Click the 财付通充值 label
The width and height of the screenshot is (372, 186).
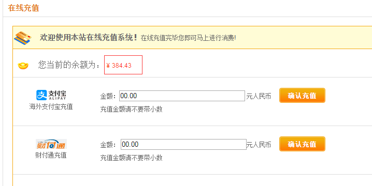(51, 155)
